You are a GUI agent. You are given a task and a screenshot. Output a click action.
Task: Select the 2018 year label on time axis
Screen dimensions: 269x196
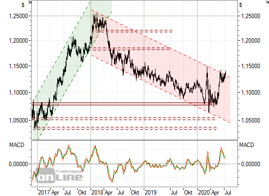(x=98, y=193)
